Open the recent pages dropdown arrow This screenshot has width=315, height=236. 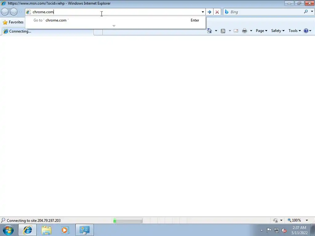[20, 12]
